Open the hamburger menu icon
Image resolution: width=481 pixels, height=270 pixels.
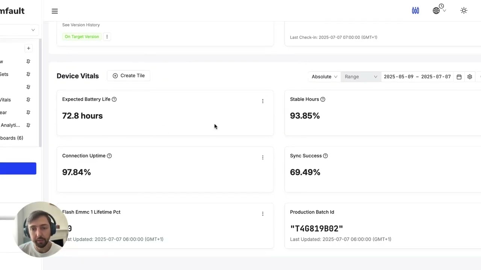[x=55, y=11]
